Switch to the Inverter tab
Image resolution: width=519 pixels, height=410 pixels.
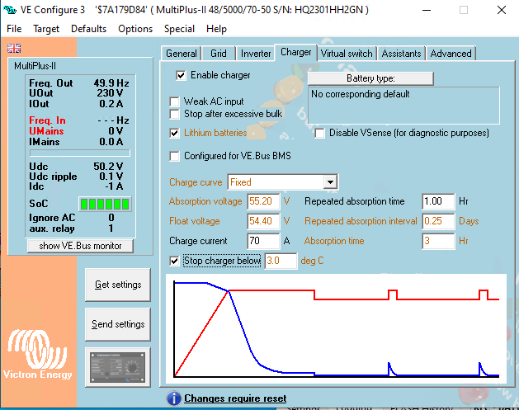point(255,54)
